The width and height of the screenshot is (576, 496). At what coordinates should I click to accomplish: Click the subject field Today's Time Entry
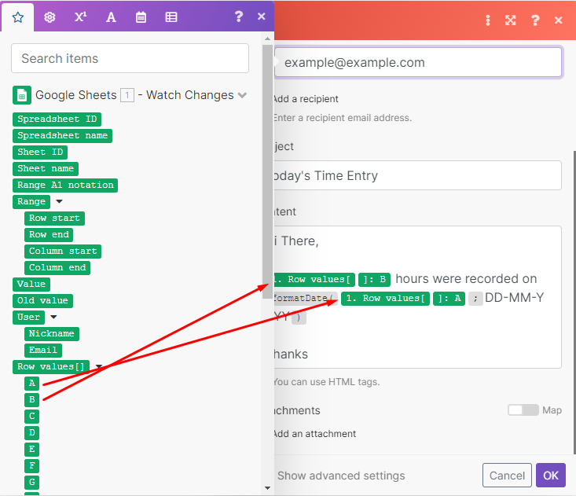pyautogui.click(x=418, y=175)
